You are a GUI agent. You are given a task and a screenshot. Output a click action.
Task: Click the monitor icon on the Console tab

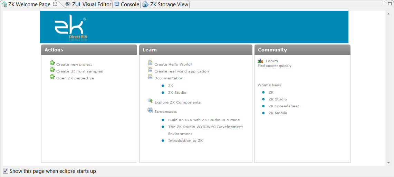(x=117, y=4)
